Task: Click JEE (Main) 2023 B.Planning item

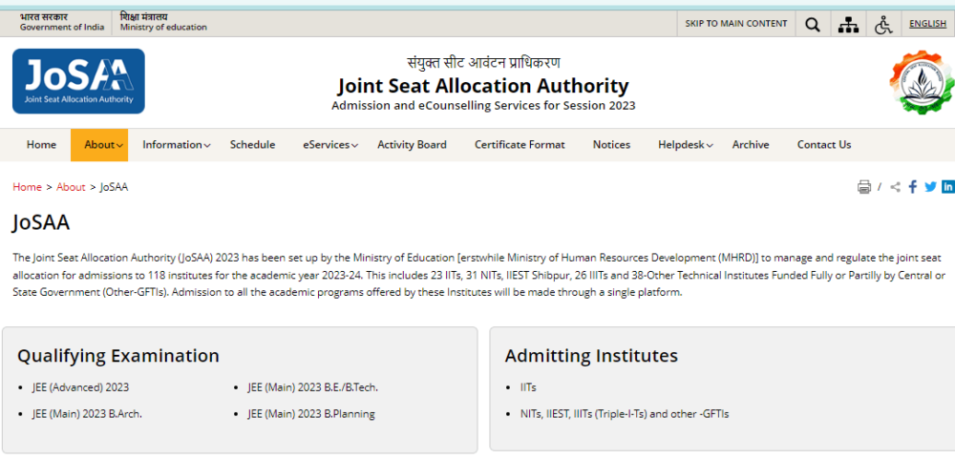Action: coord(311,414)
